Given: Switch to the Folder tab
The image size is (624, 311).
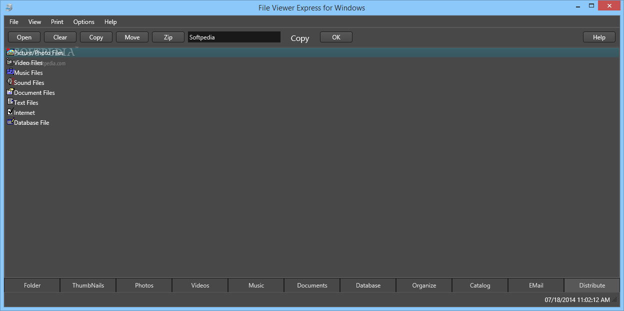Looking at the screenshot, I should tap(32, 285).
